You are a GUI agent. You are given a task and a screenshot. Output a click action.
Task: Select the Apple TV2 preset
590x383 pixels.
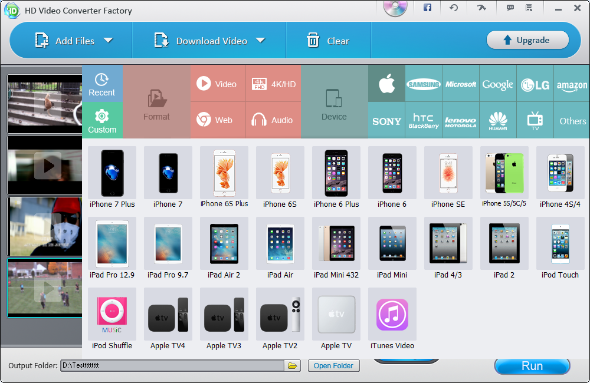280,319
